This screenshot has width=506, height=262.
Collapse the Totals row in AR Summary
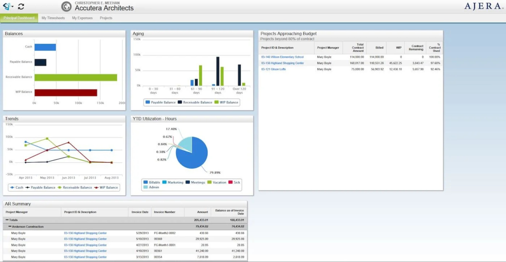[7, 220]
